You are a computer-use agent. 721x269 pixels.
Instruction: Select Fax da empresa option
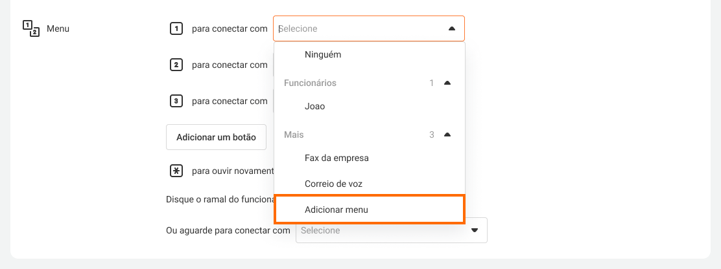[x=337, y=158]
